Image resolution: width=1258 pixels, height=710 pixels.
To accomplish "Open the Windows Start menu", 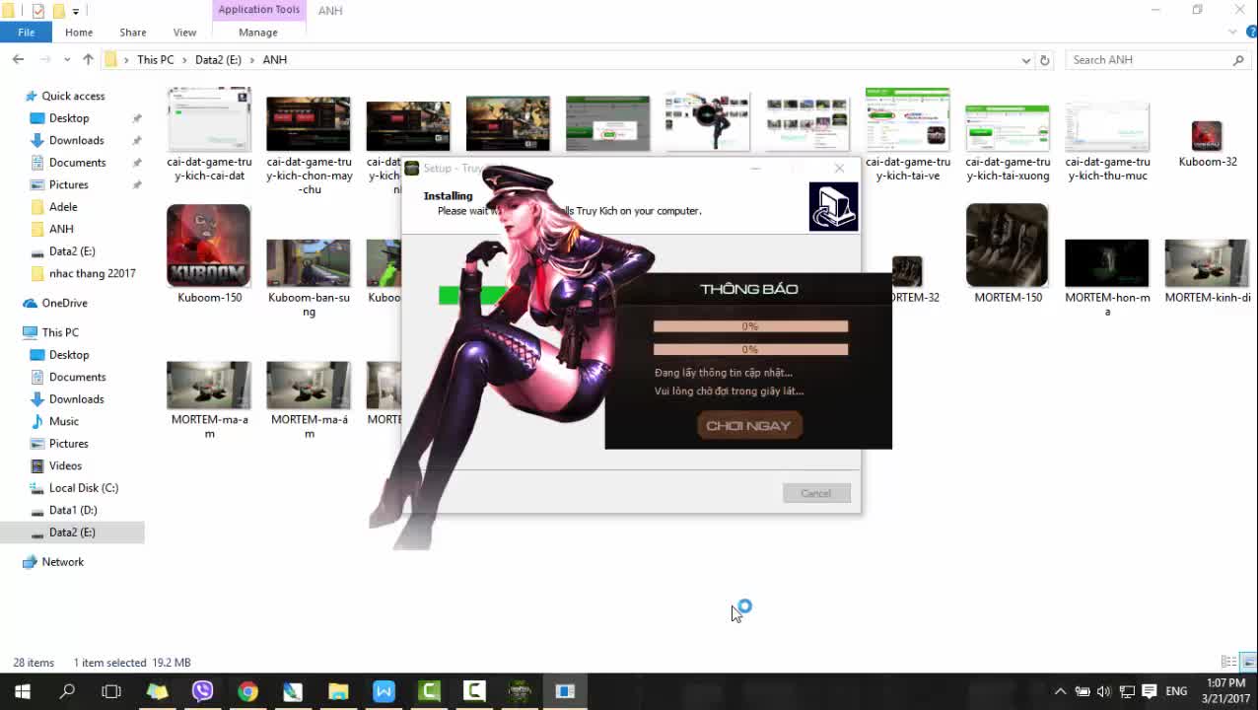I will pyautogui.click(x=22, y=691).
